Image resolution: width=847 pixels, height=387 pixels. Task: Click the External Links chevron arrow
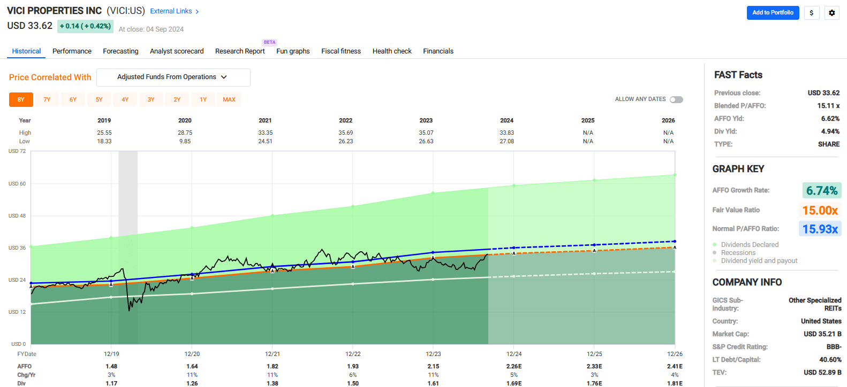(x=197, y=12)
